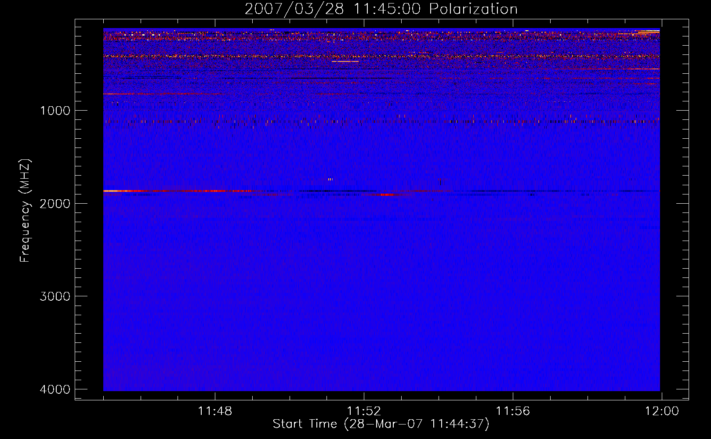Click the short white streak near 11:51
Image resolution: width=711 pixels, height=439 pixels.
[x=345, y=61]
